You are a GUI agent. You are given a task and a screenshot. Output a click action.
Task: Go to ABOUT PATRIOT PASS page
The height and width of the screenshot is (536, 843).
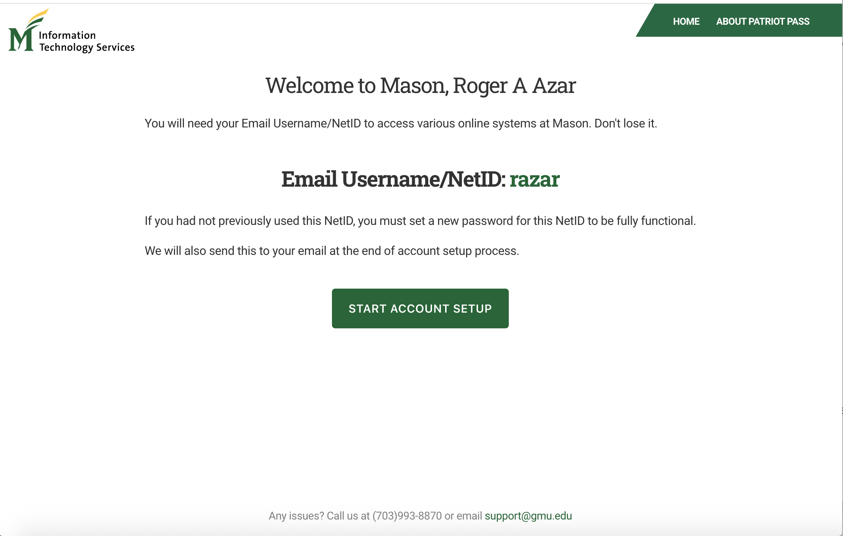pyautogui.click(x=763, y=21)
